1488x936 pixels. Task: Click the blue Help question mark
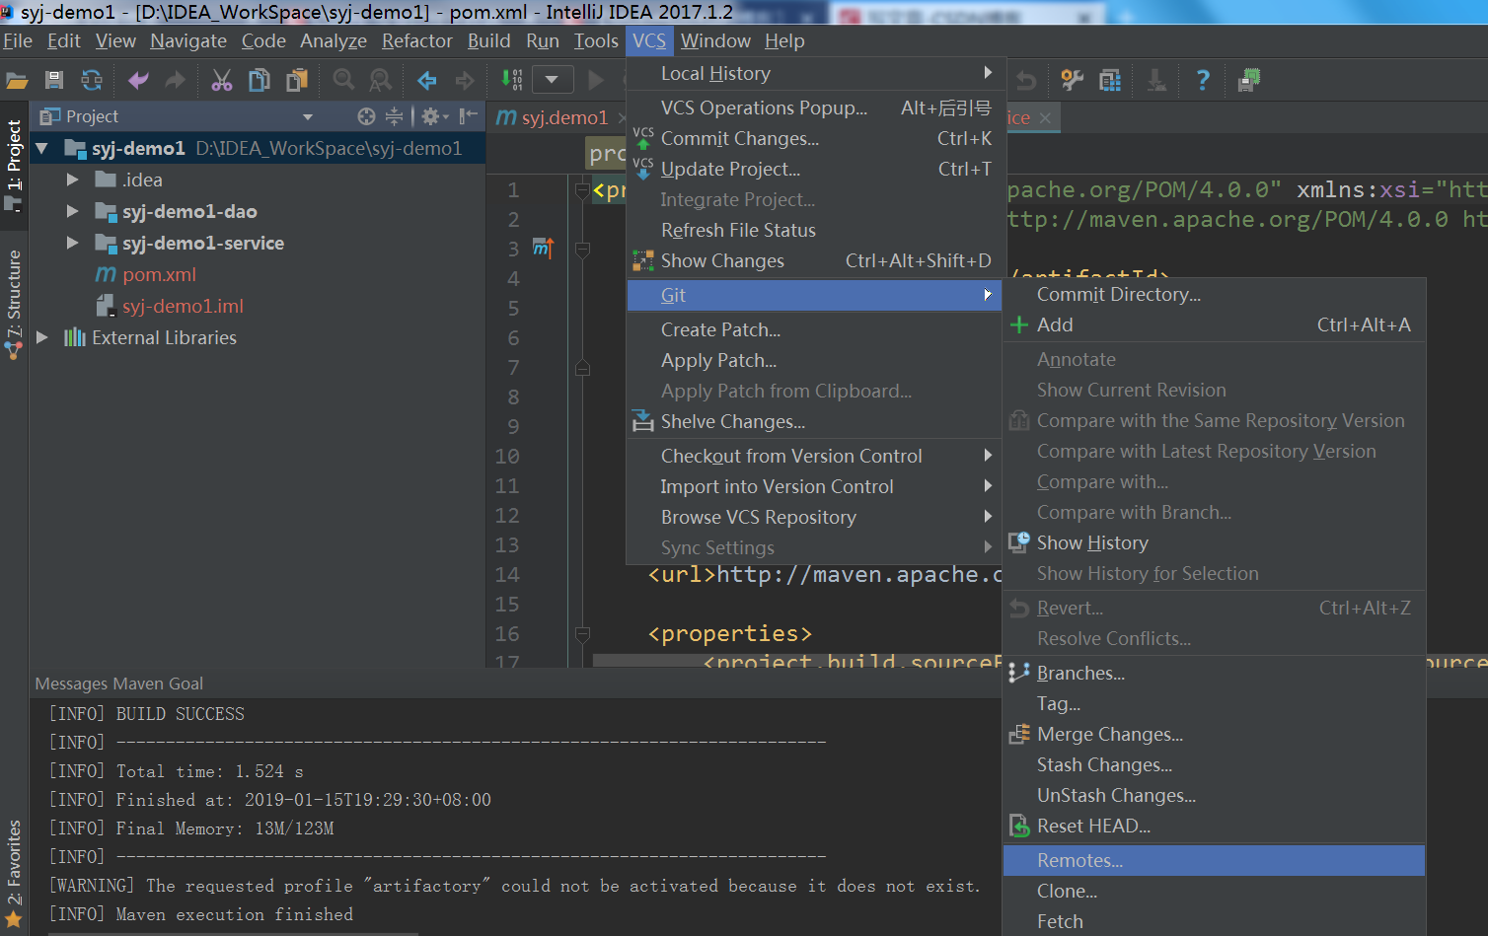1202,80
